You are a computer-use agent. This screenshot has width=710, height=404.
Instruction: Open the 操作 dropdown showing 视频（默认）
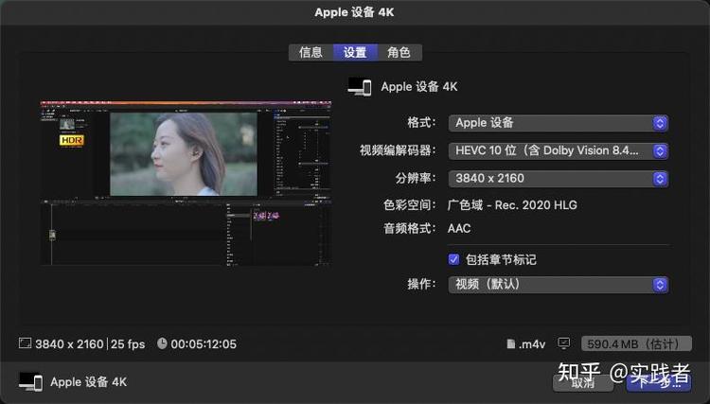[x=558, y=285]
